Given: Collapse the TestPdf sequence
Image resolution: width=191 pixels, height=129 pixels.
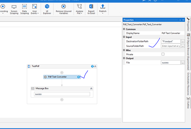Looking at the screenshot, I should 95,66.
